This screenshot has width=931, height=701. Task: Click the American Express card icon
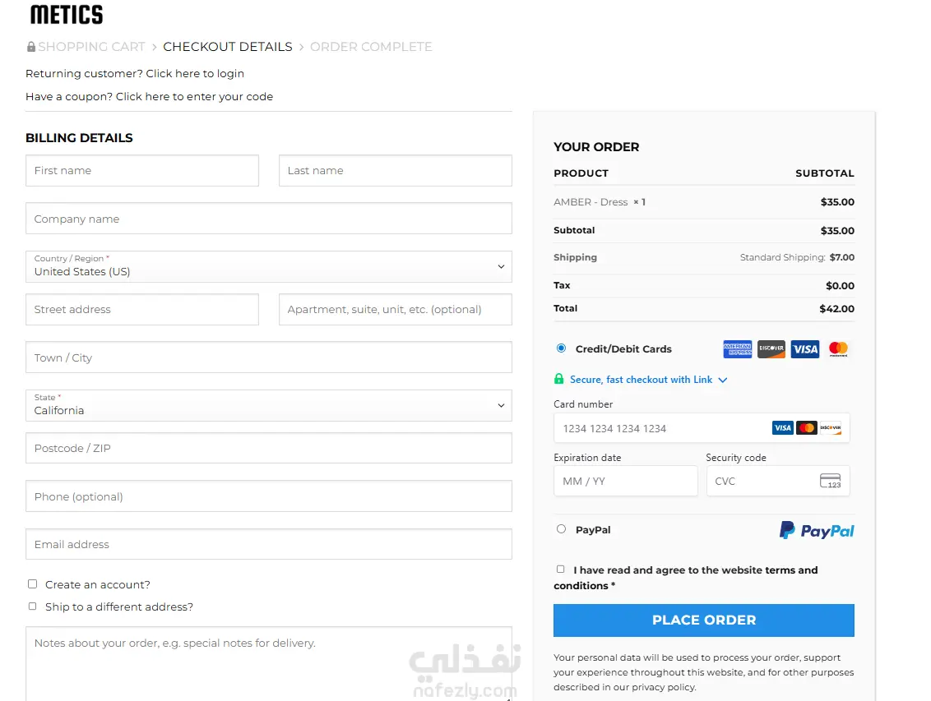tap(738, 349)
